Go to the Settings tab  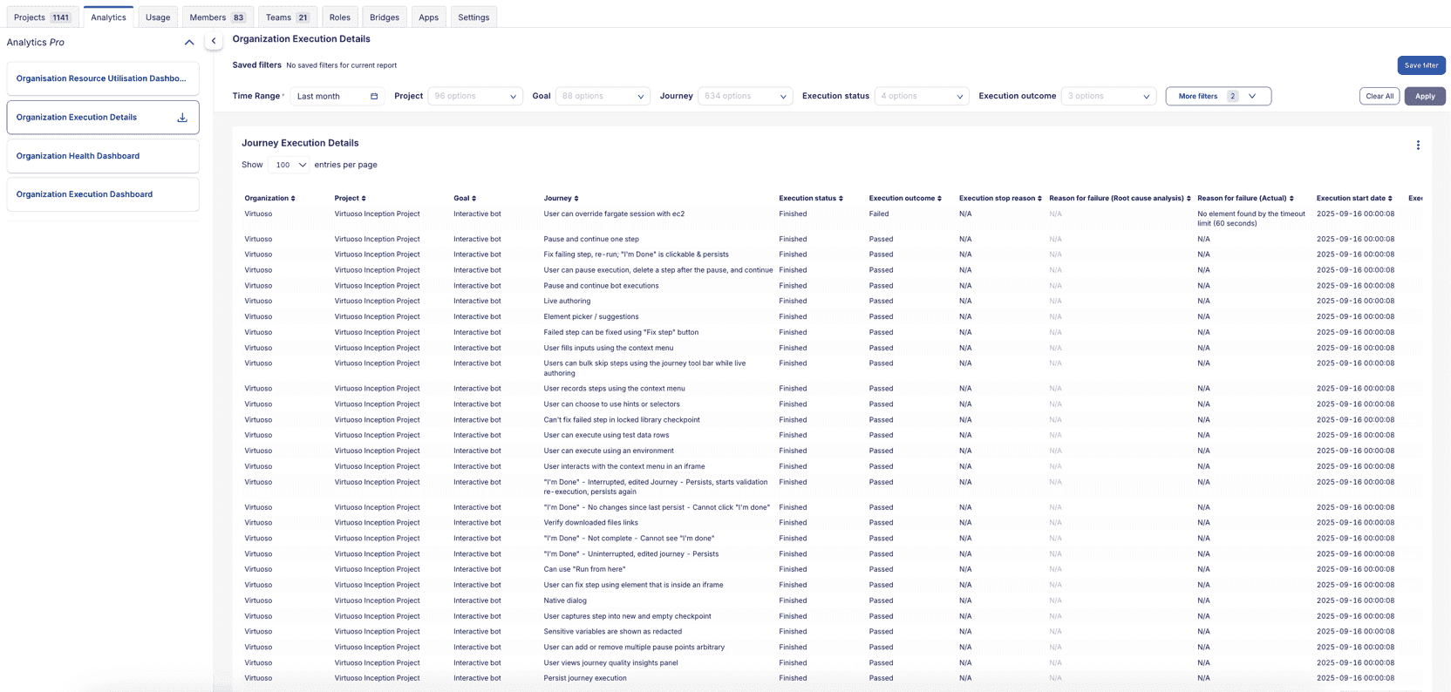click(x=473, y=17)
